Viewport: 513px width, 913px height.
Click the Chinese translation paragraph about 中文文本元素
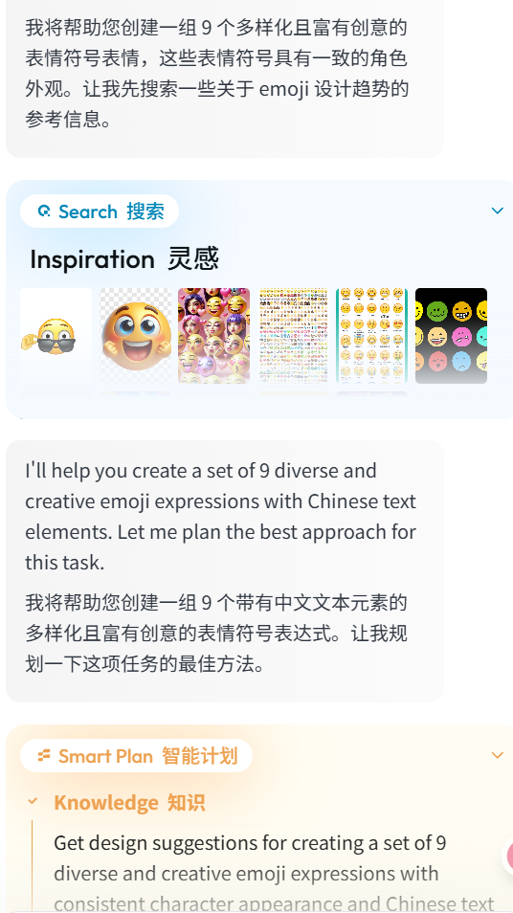(216, 633)
